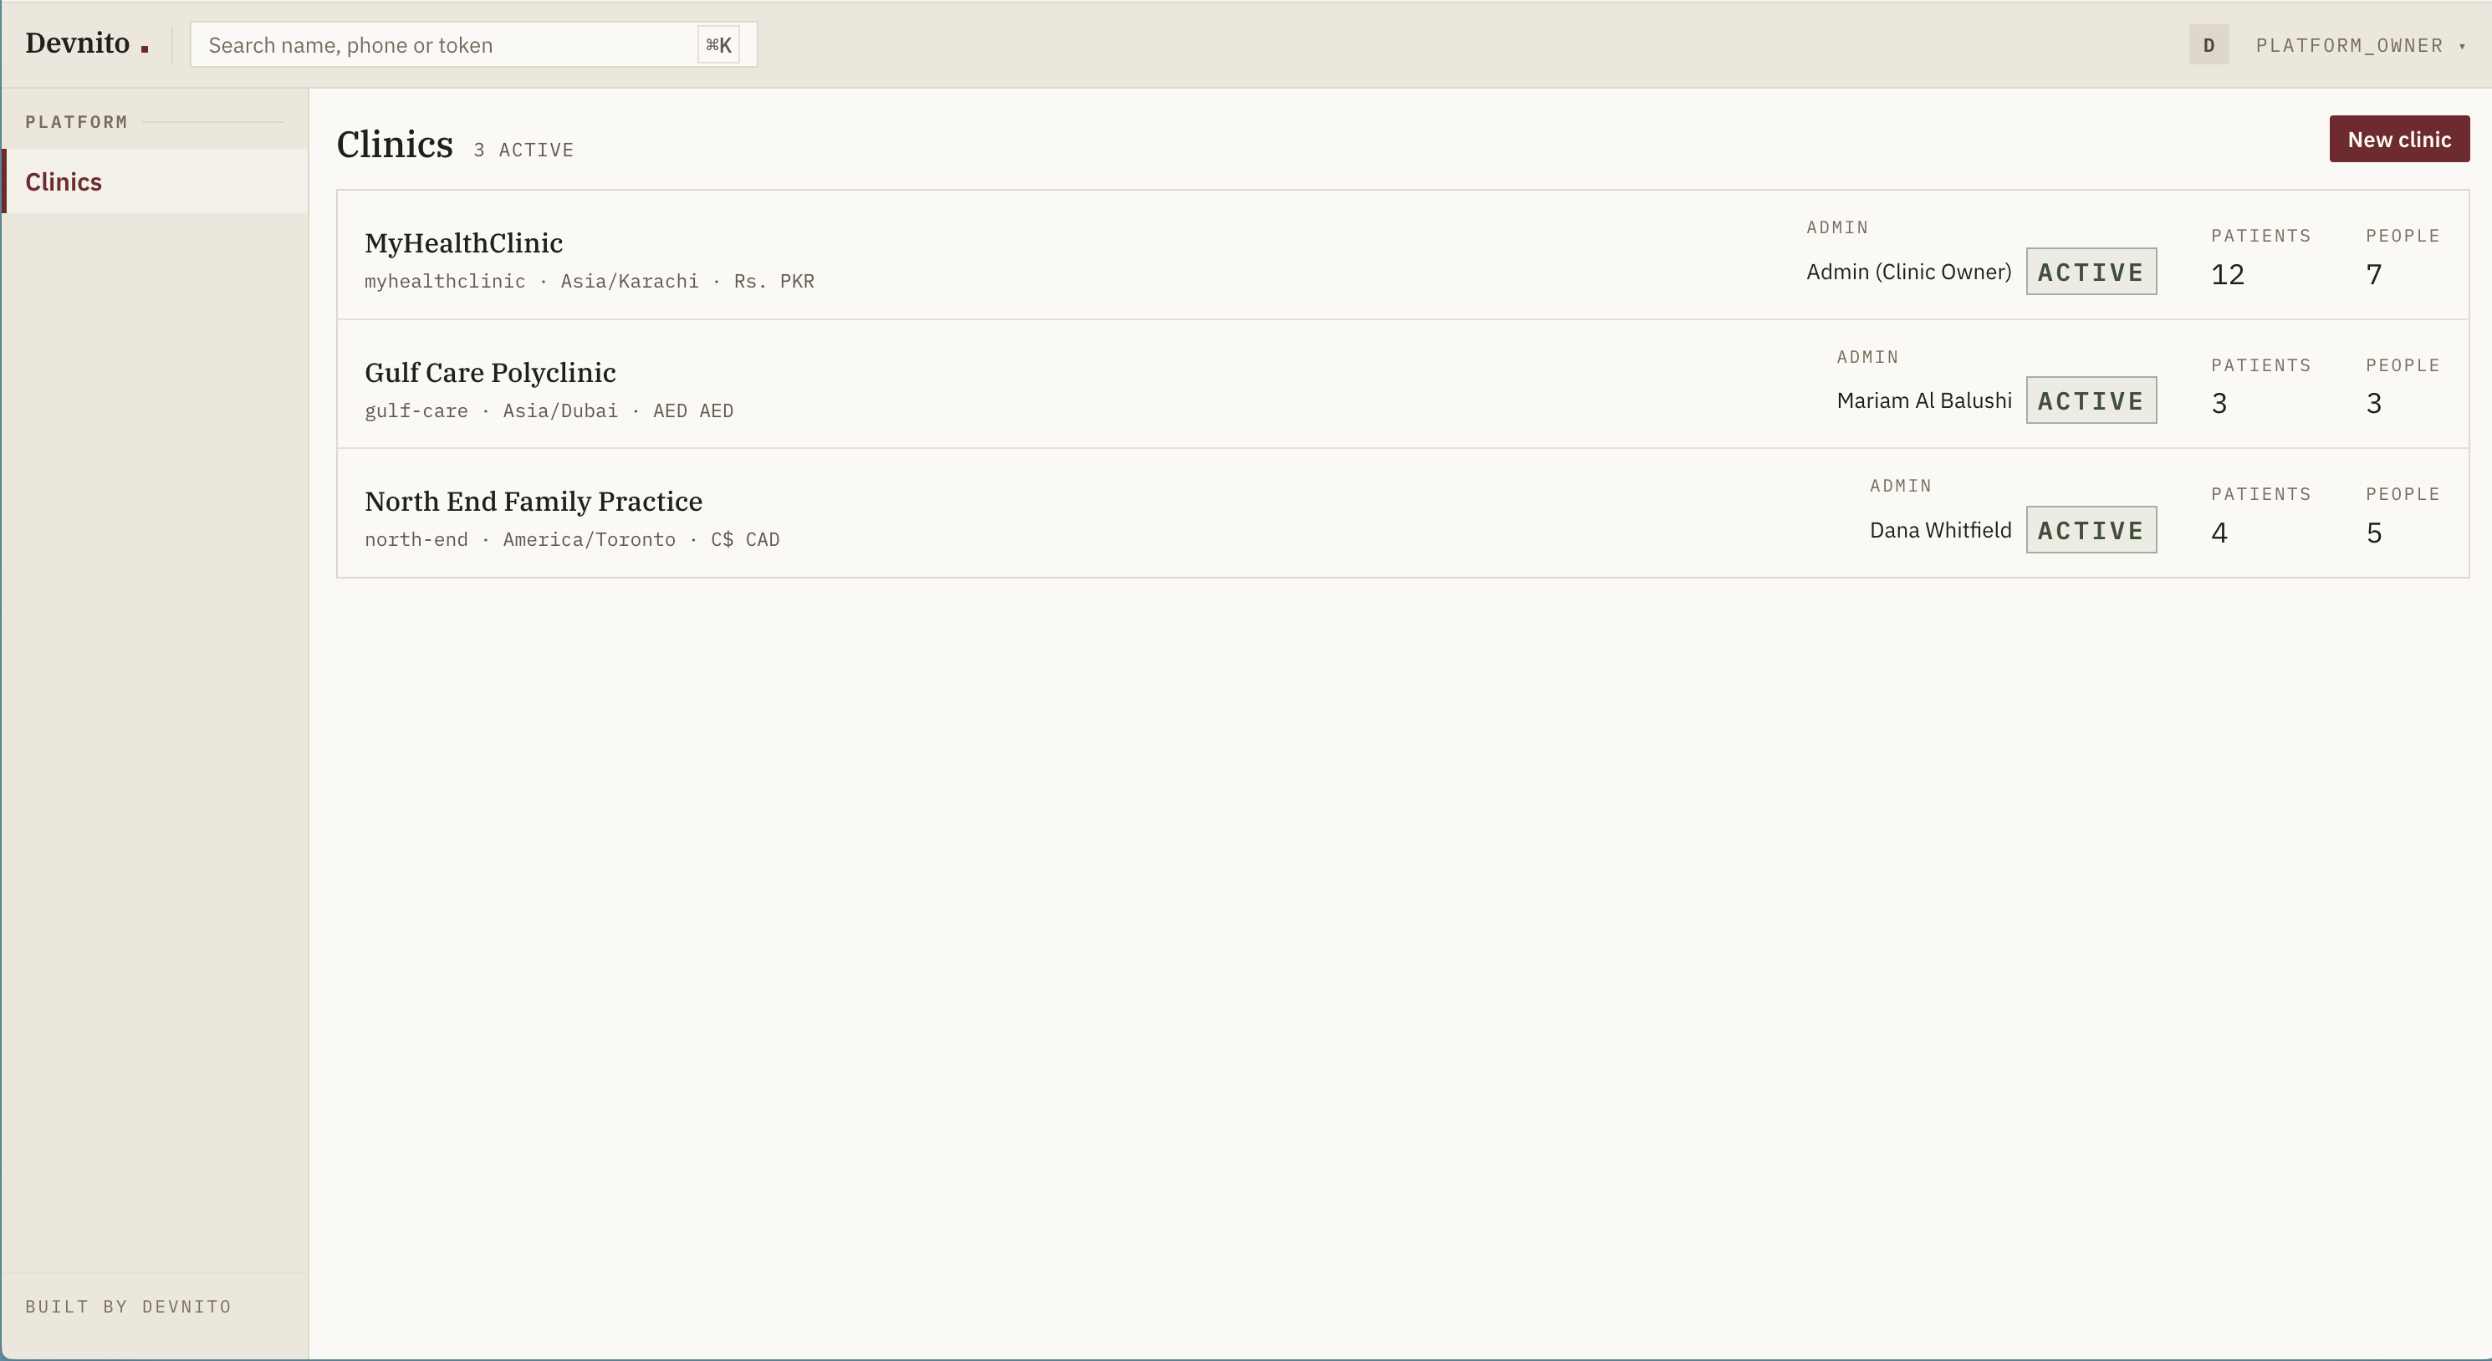Click ACTIVE badge in MyHealthClinic row

pyautogui.click(x=2091, y=272)
